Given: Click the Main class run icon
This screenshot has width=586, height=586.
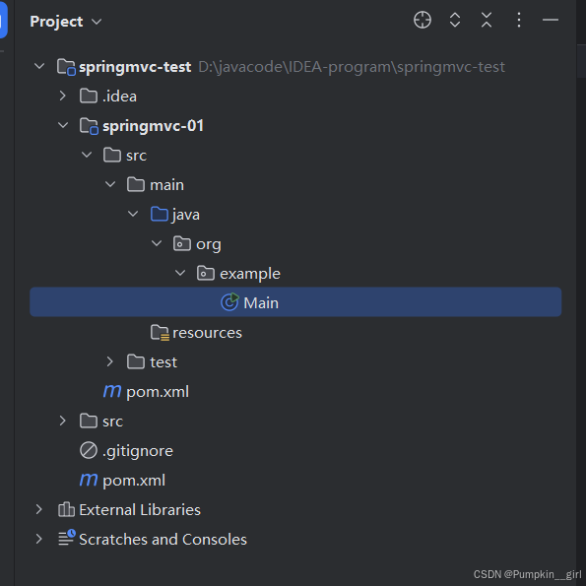Looking at the screenshot, I should click(x=229, y=302).
